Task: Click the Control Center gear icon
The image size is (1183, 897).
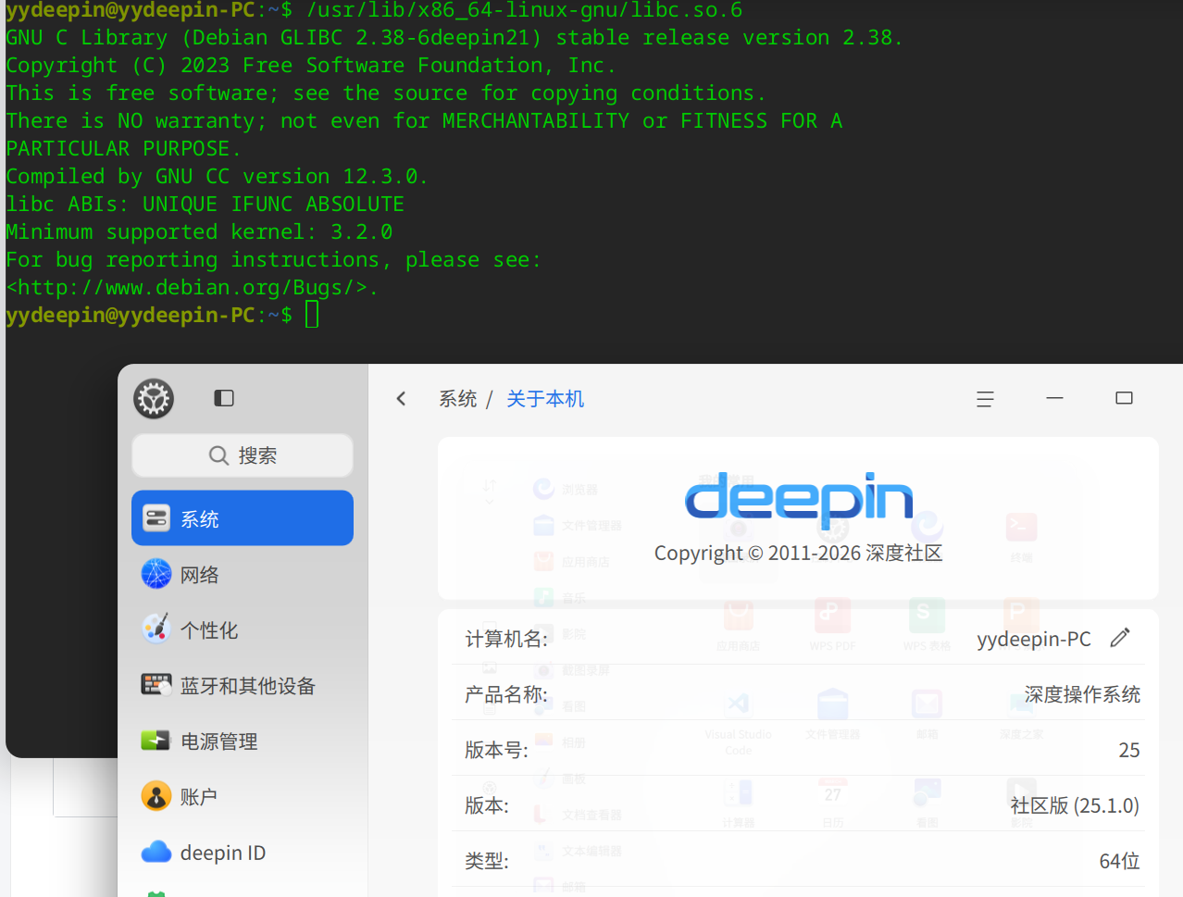Action: pos(154,399)
